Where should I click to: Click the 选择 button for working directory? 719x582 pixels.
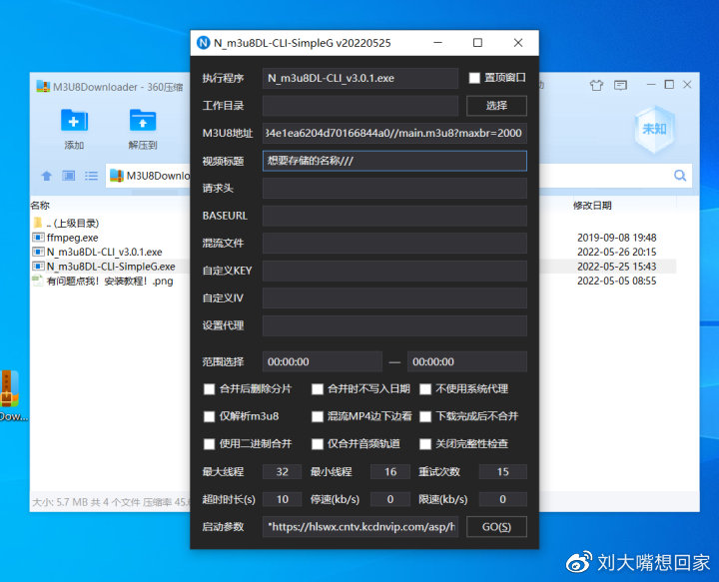[496, 106]
